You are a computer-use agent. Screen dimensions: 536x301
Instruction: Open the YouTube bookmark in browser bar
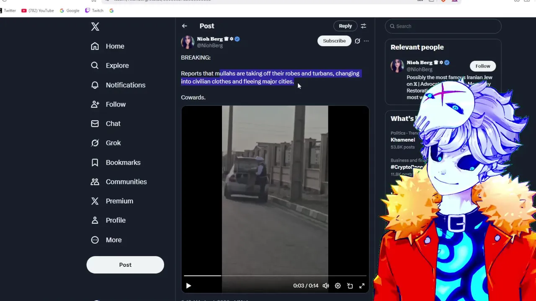pos(38,10)
